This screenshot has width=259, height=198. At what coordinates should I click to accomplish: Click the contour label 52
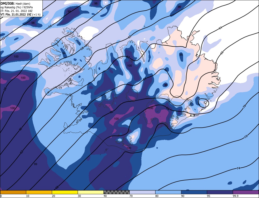click(3, 39)
